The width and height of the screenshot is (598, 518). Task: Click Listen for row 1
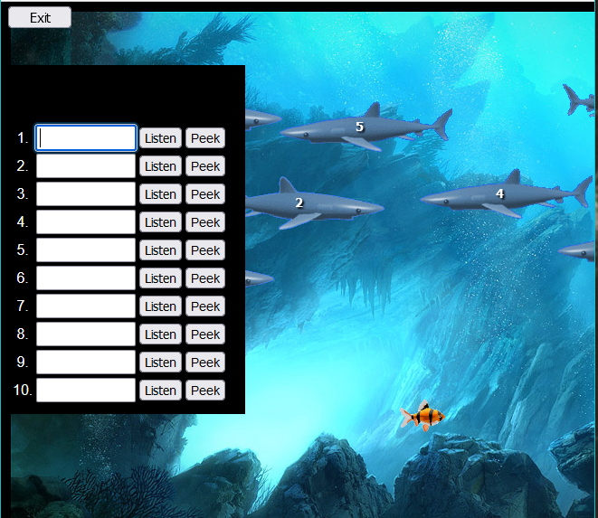pyautogui.click(x=160, y=138)
